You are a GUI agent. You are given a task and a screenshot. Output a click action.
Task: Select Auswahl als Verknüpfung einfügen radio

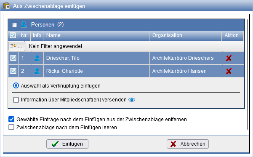coord(16,85)
